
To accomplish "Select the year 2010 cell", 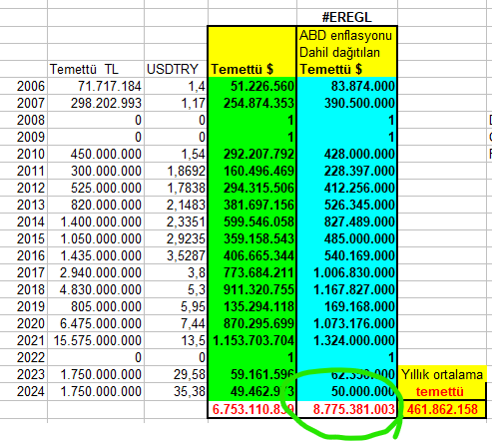I will (24, 154).
